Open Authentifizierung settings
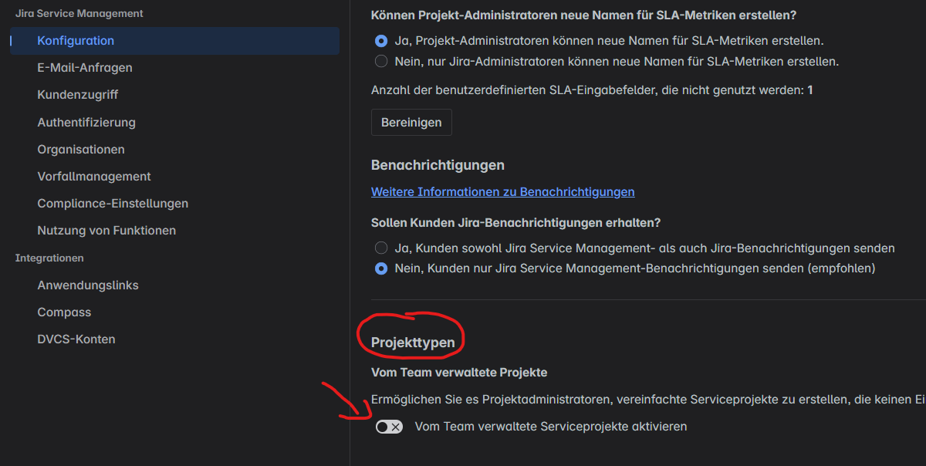The image size is (926, 466). (x=86, y=122)
